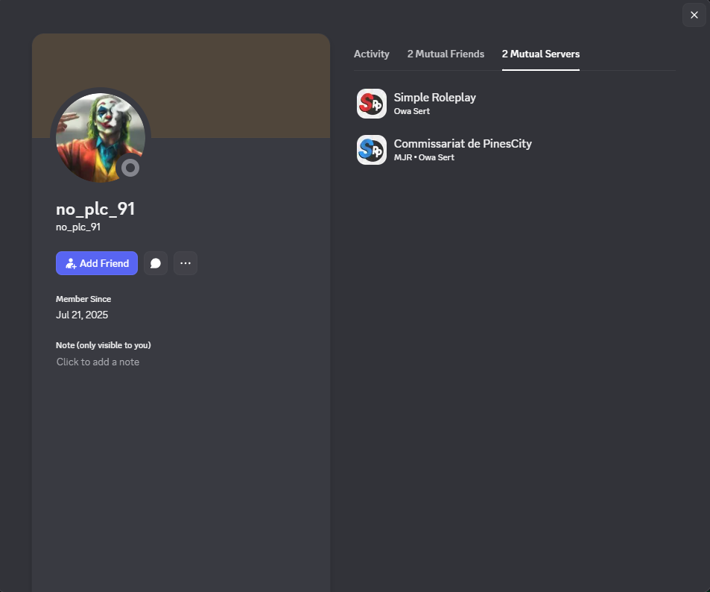This screenshot has height=592, width=710.
Task: Select the 2 Mutual Servers tab
Action: coord(540,54)
